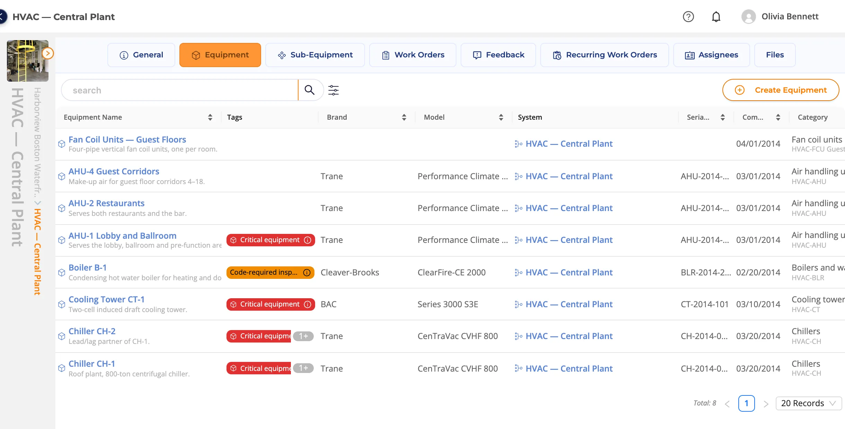Screen dimensions: 845x429
Task: Sort by Equipment Name column
Action: click(210, 117)
